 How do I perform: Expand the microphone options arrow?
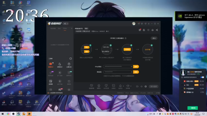123,86
